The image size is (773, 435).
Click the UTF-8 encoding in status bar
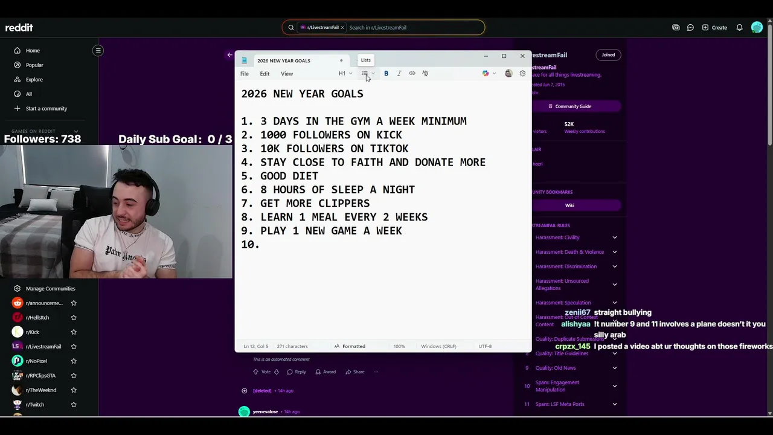pyautogui.click(x=485, y=347)
